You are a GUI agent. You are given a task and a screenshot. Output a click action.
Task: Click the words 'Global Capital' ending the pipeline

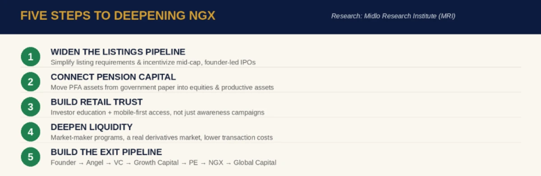click(255, 162)
